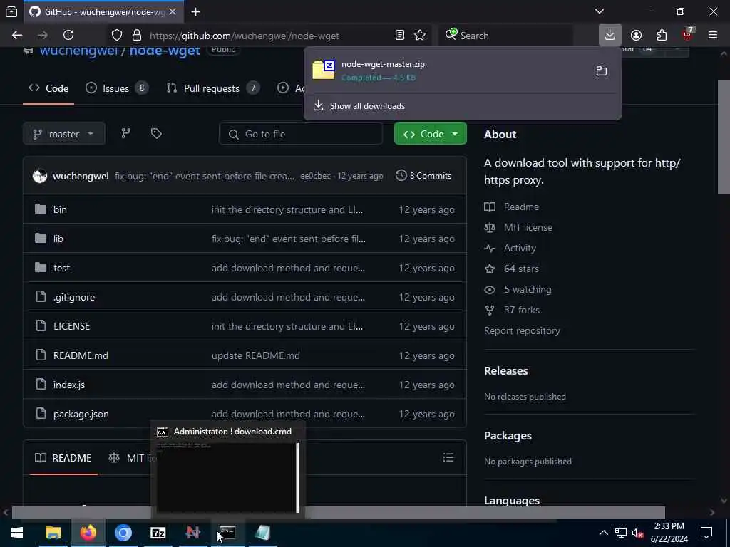Open the README.md file
The height and width of the screenshot is (547, 730).
tap(81, 356)
